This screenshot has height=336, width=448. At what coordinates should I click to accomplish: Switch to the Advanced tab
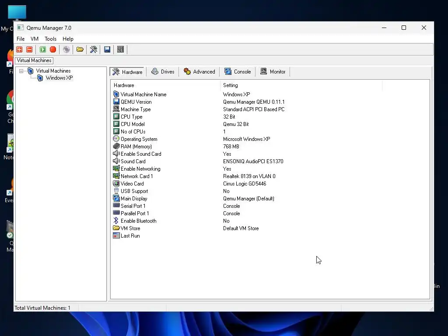(x=199, y=72)
